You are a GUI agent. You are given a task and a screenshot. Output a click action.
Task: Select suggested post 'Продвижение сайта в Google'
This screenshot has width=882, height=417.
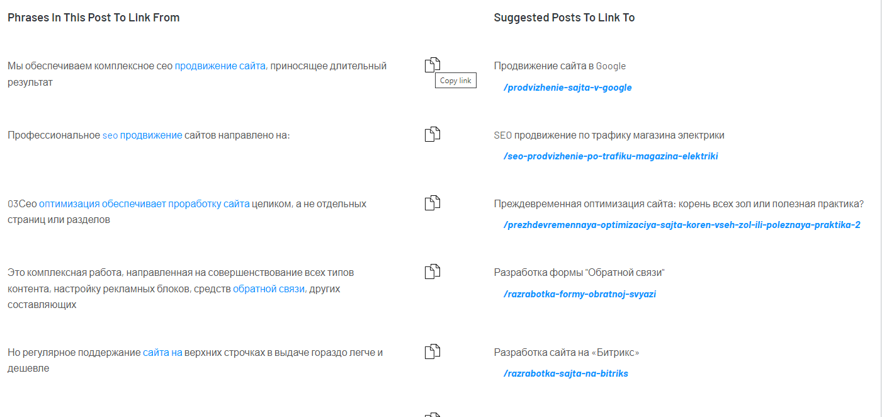pos(560,66)
